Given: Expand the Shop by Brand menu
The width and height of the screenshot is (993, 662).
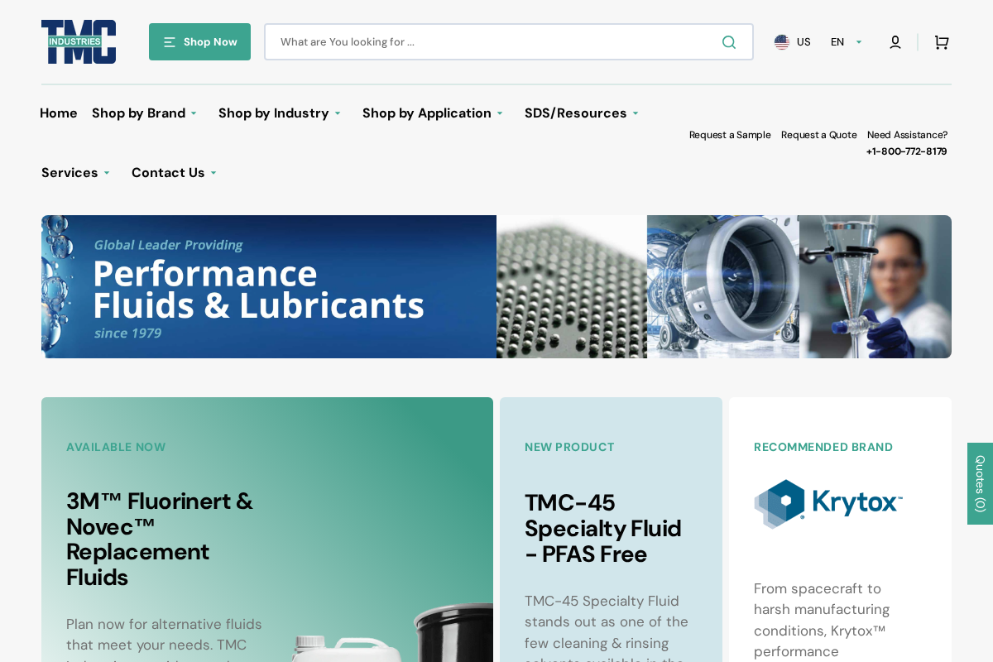Looking at the screenshot, I should [144, 113].
